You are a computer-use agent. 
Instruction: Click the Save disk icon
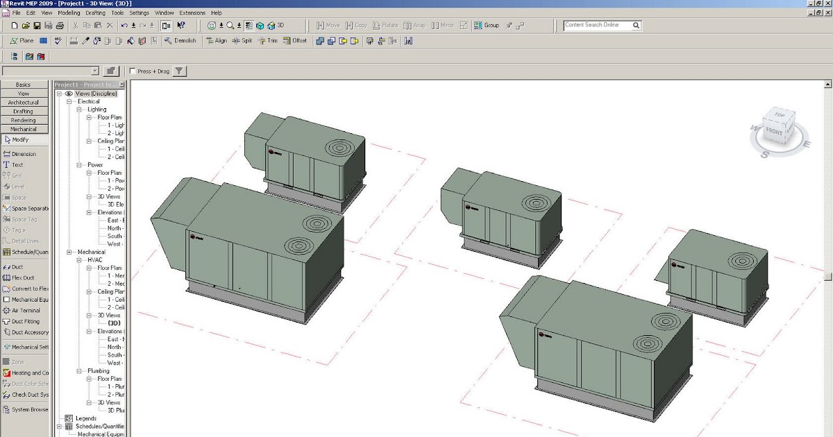click(37, 26)
